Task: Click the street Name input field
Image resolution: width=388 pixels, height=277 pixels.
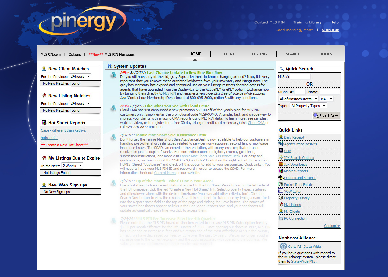Action: (330, 92)
